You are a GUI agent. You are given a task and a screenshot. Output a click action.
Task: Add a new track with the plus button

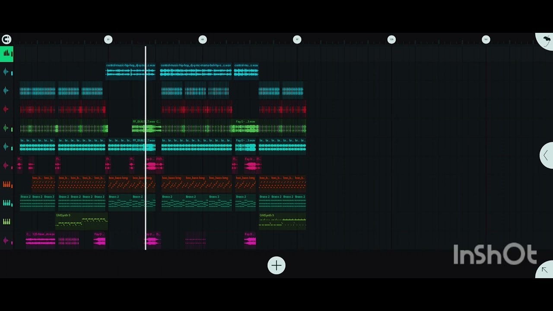pyautogui.click(x=276, y=265)
